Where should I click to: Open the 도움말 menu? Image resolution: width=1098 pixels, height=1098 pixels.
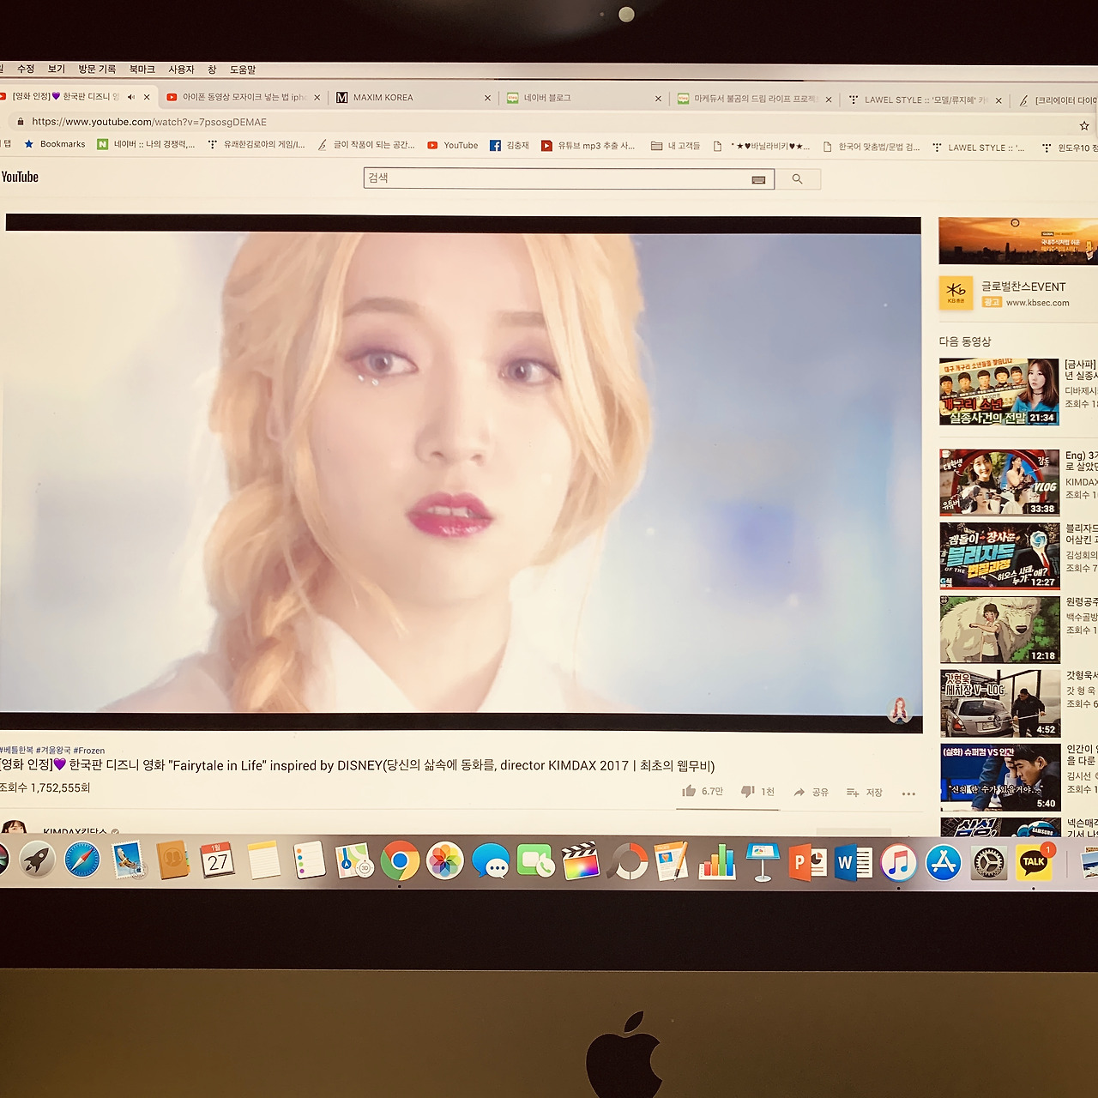click(243, 69)
